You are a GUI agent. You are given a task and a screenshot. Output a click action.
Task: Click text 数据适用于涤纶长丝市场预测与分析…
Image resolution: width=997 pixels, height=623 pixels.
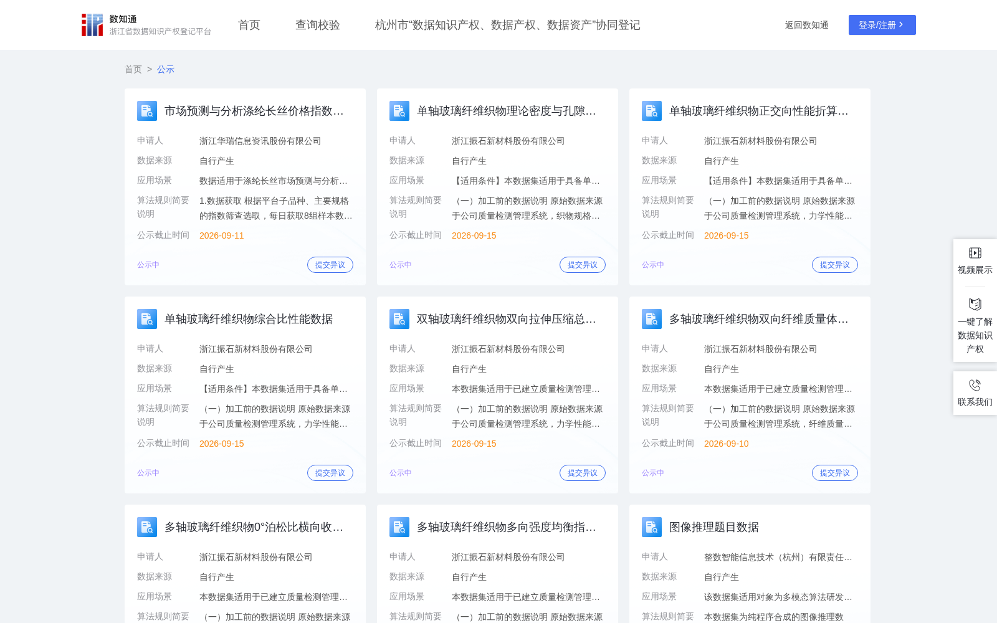coord(274,181)
